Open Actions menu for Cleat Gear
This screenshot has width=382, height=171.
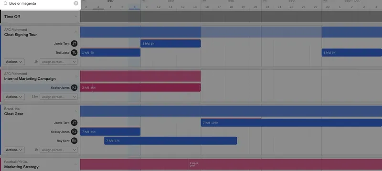[14, 150]
